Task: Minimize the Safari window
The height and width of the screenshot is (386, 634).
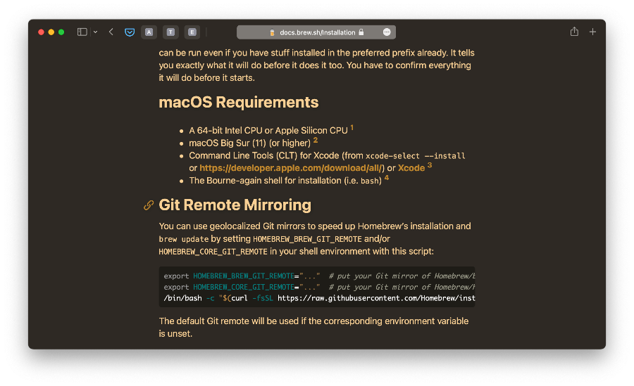Action: [51, 32]
